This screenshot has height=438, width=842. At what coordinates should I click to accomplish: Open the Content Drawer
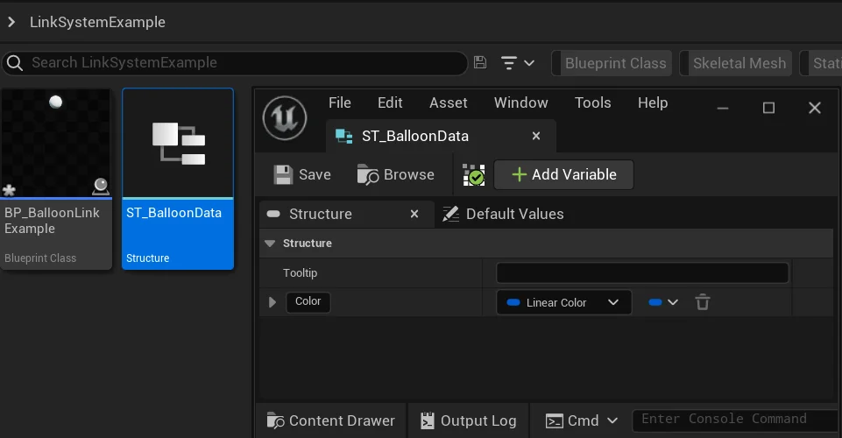(330, 420)
